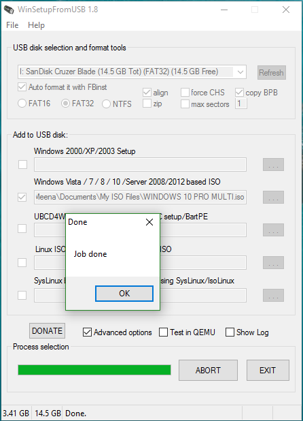Click the green progress bar

point(94,370)
